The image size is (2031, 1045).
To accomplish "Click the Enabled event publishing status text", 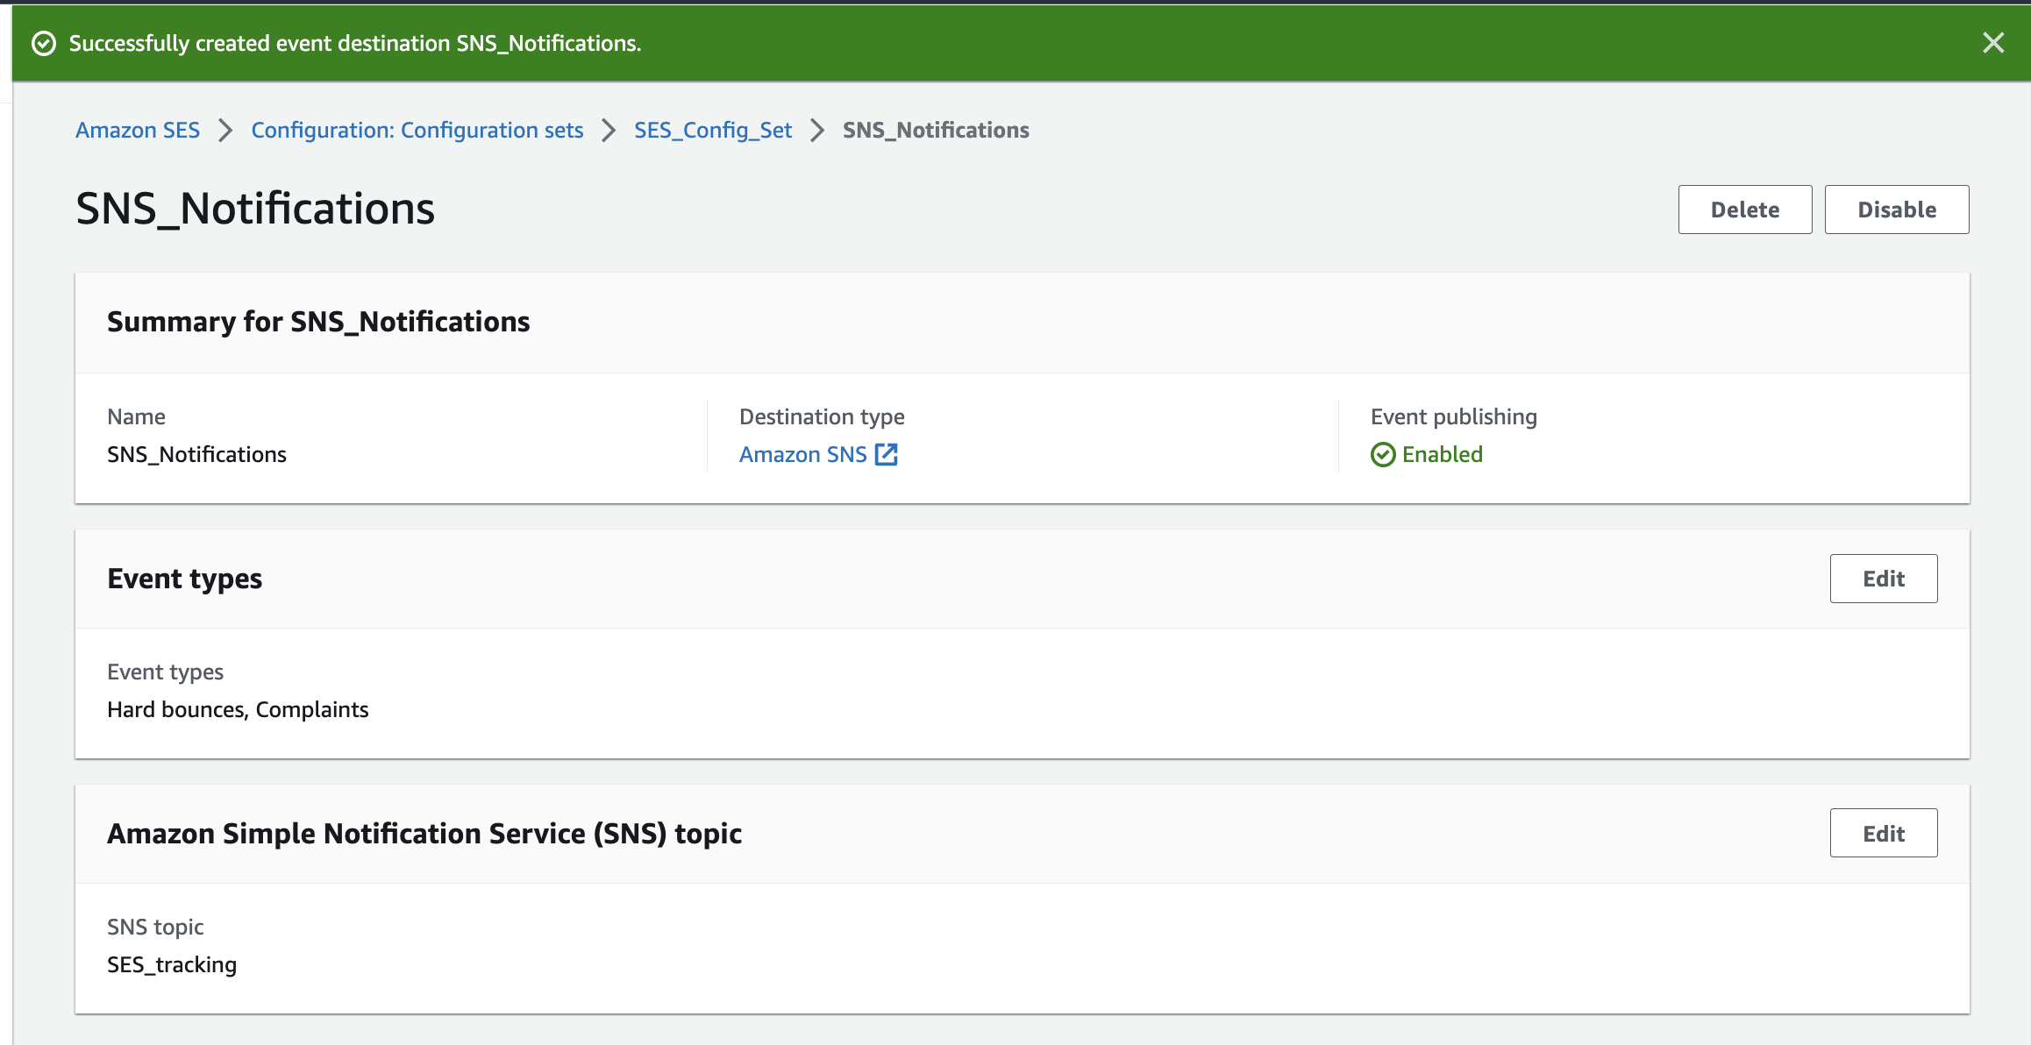I will point(1442,454).
